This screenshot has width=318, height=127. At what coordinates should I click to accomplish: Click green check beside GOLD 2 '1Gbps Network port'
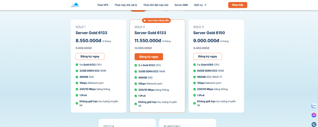coord(136,84)
